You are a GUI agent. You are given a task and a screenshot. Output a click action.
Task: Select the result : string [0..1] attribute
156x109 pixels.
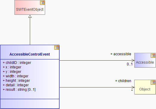click(19, 90)
